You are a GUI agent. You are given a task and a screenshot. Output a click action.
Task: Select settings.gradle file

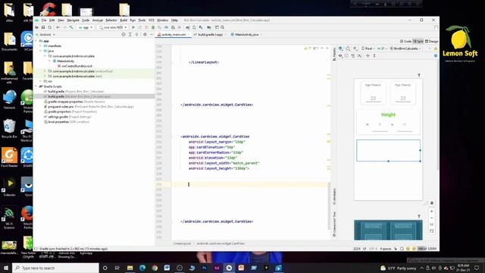tap(67, 117)
